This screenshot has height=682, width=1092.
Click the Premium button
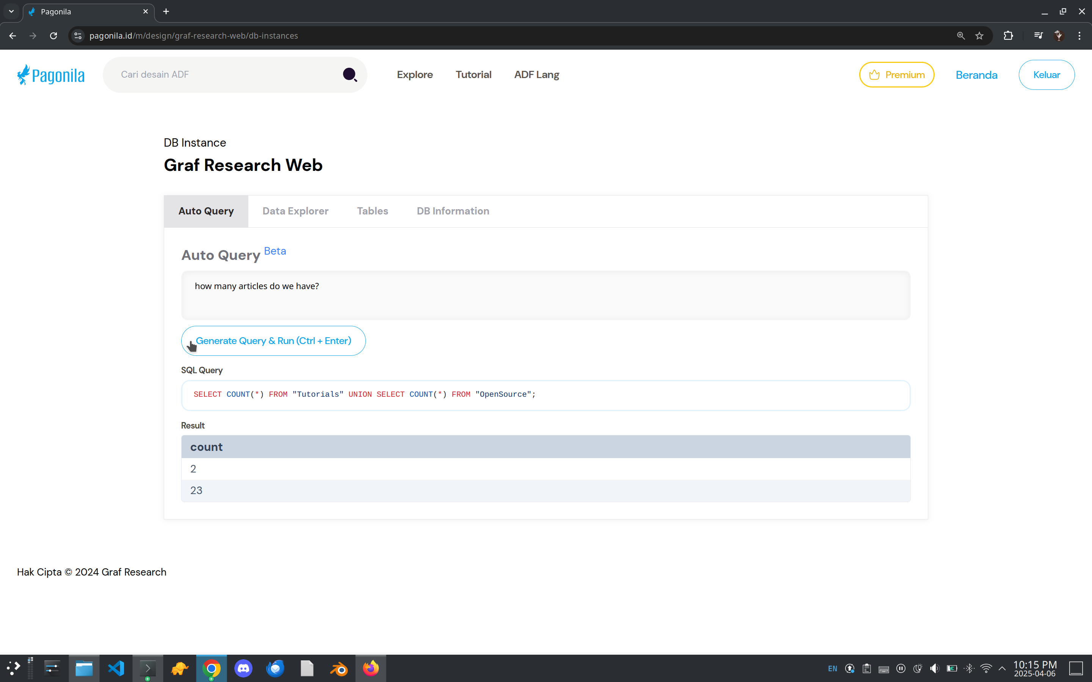[896, 75]
